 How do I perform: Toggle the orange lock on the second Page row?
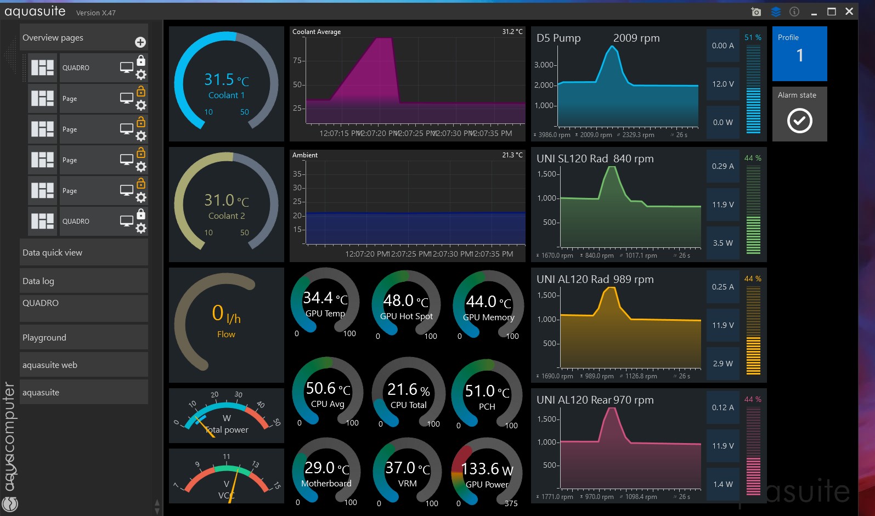[x=141, y=121]
